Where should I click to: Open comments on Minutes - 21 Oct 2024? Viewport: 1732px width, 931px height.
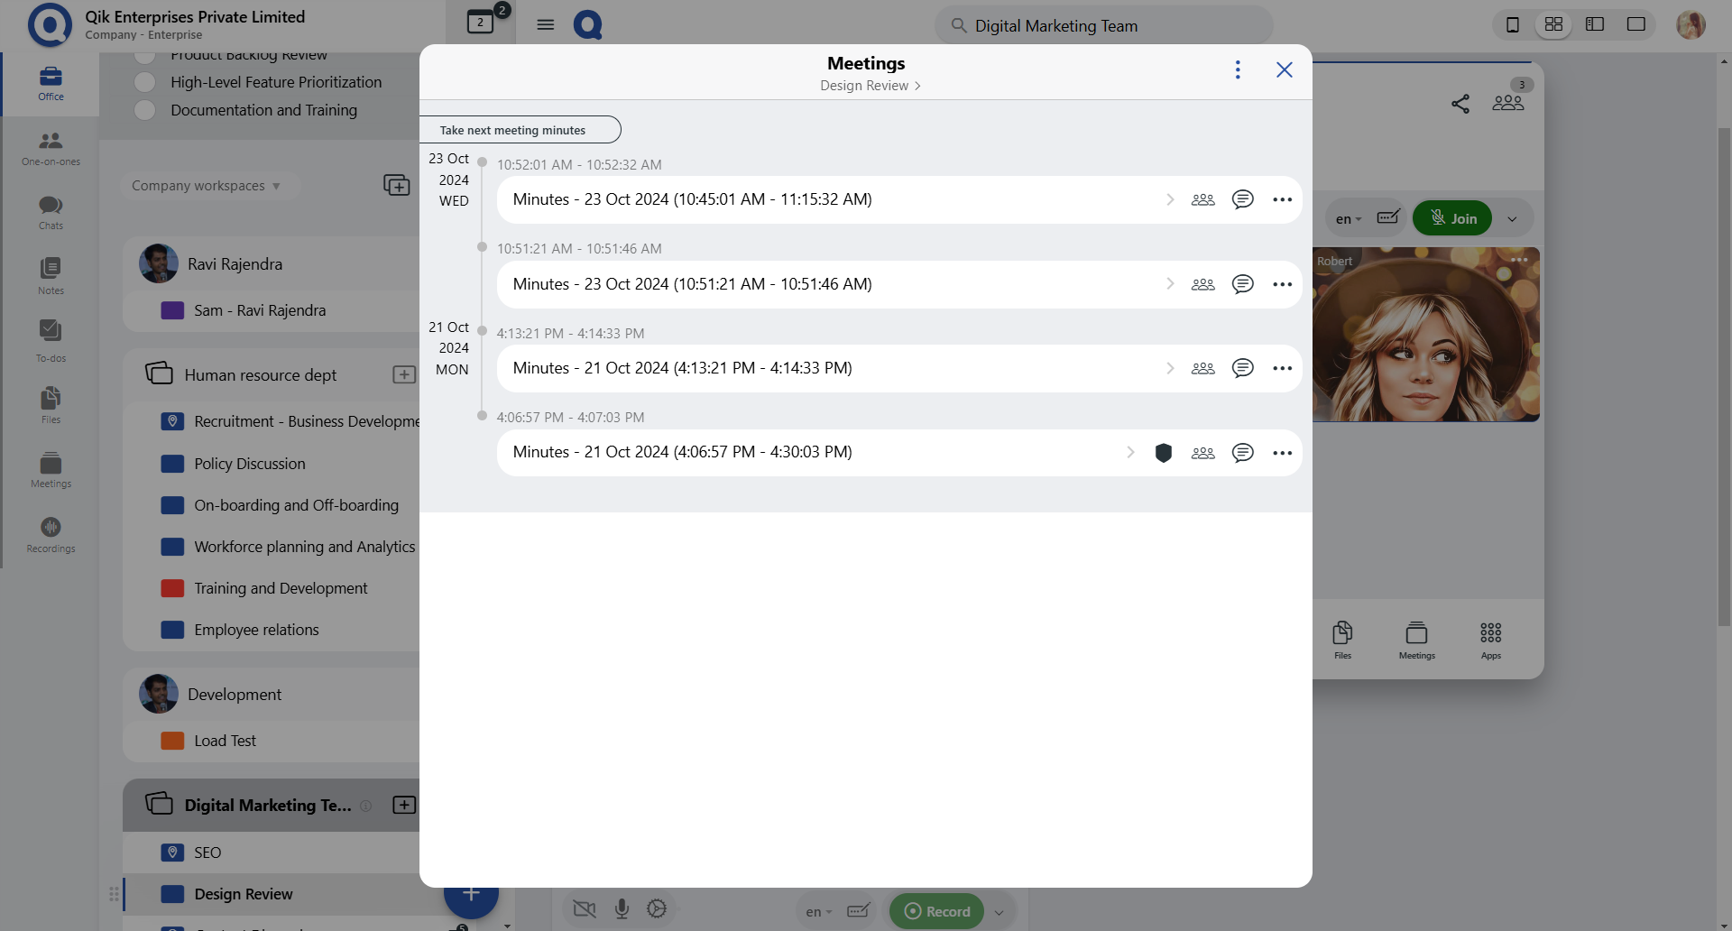pos(1243,368)
